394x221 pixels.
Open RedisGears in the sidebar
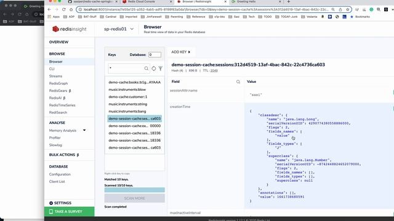coord(60,91)
